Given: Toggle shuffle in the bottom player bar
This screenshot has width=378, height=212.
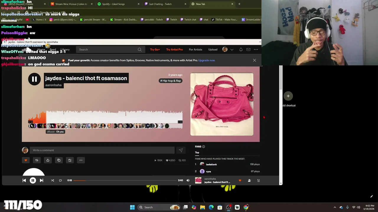Looking at the screenshot, I should (53, 180).
